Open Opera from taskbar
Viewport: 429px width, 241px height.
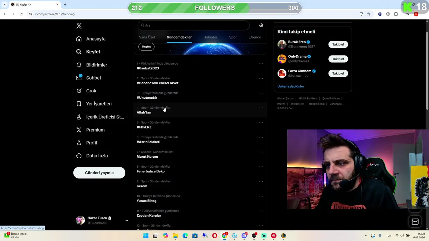click(214, 236)
